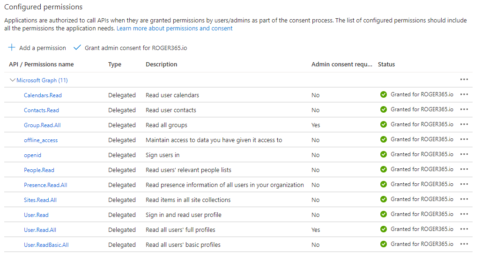The width and height of the screenshot is (481, 259).
Task: Open ellipsis menu for Presence.Read.All row
Action: point(464,184)
